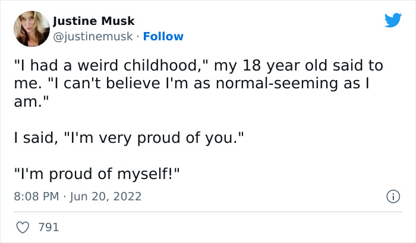Click the 791 likes count

[x=48, y=226]
